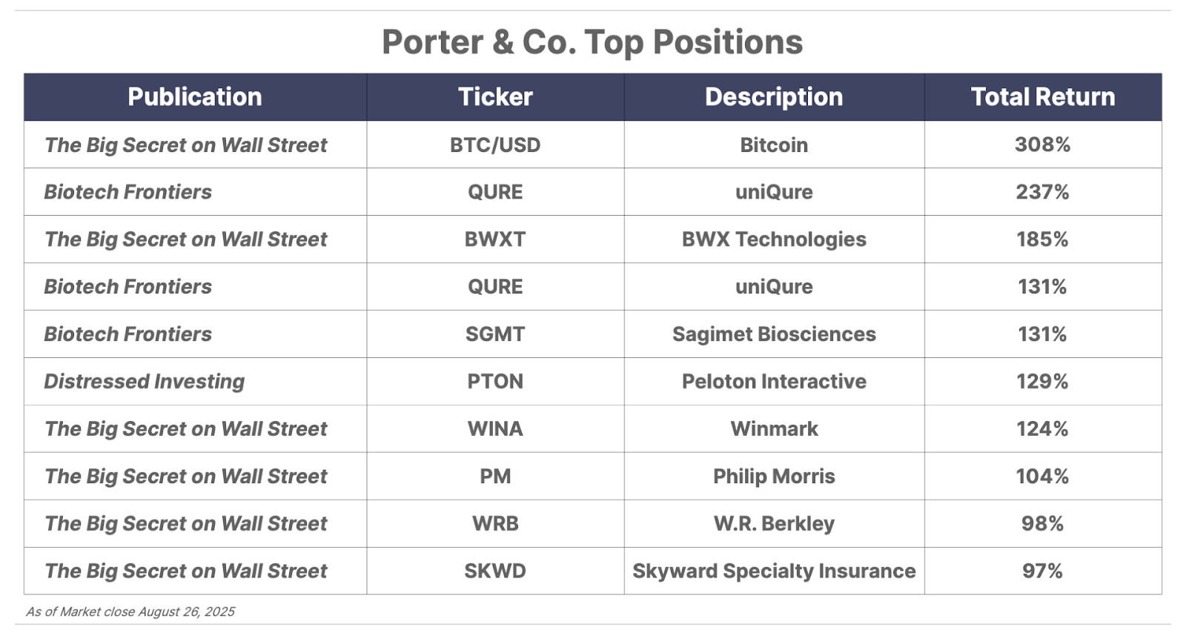This screenshot has width=1186, height=636.
Task: Select the BWXT ticker cell
Action: coord(495,239)
